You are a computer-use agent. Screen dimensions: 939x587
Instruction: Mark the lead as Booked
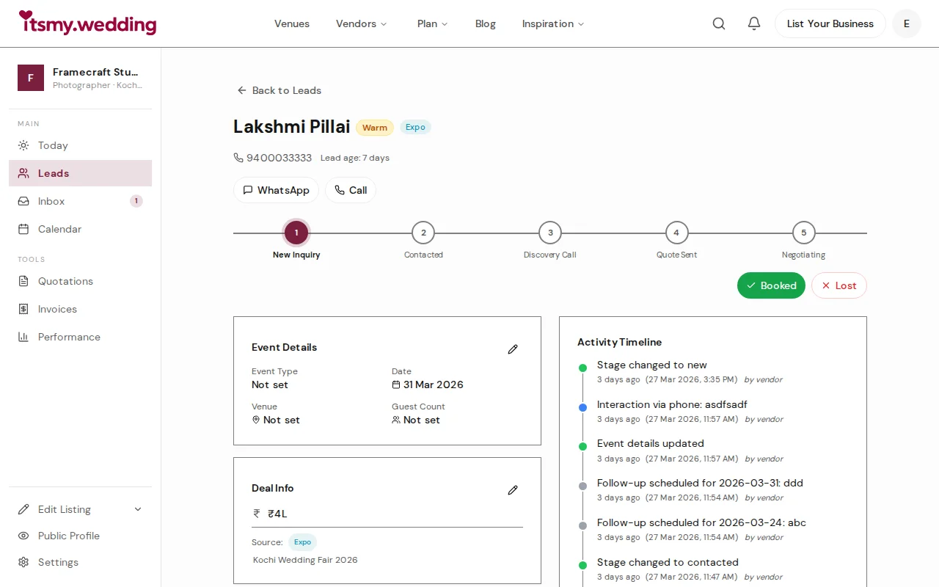tap(771, 285)
